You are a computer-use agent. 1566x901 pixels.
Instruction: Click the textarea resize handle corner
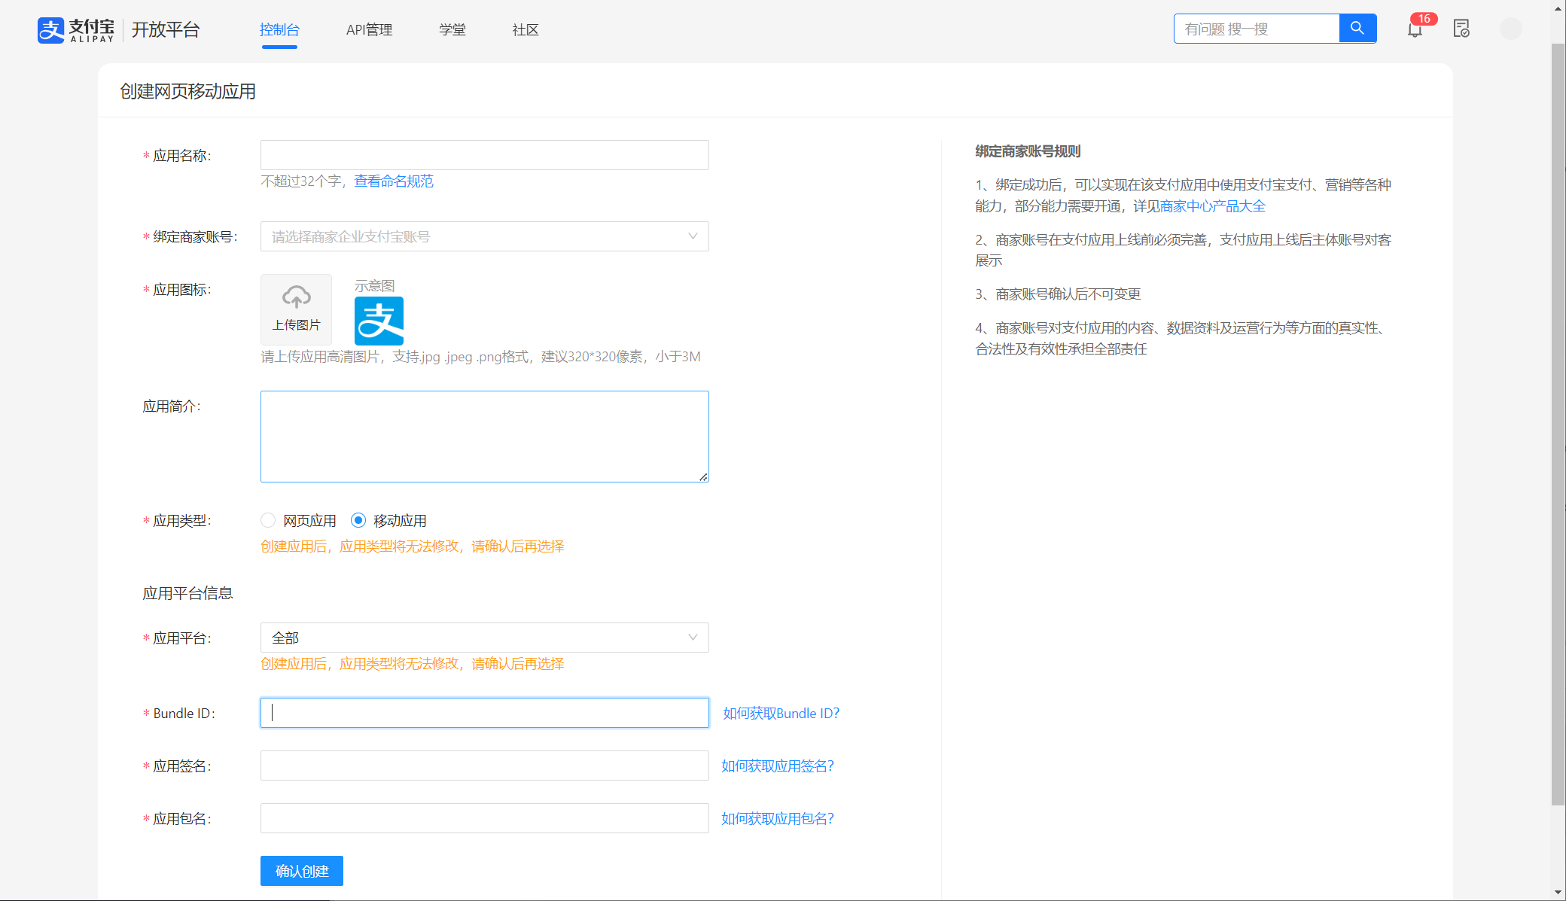(703, 476)
